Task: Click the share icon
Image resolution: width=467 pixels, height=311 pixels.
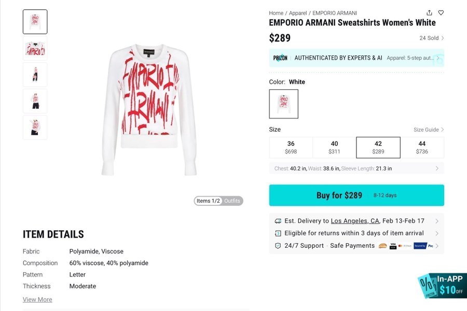Action: [429, 13]
